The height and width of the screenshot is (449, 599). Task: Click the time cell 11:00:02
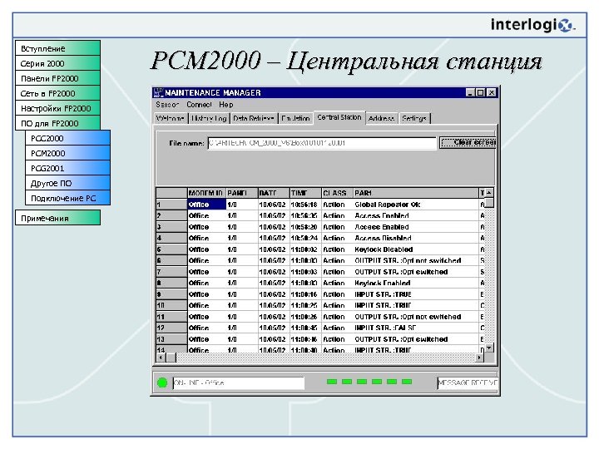(305, 249)
